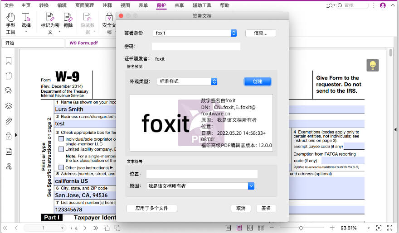399x233 pixels.
Task: Click the vertical document scrollbar
Action: point(390,52)
